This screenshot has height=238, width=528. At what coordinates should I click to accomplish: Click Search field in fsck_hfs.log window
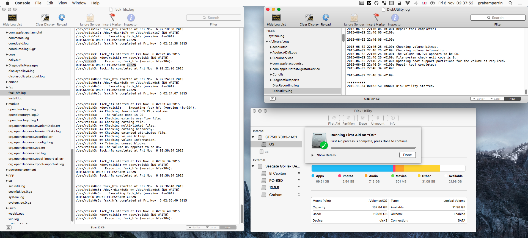point(213,18)
